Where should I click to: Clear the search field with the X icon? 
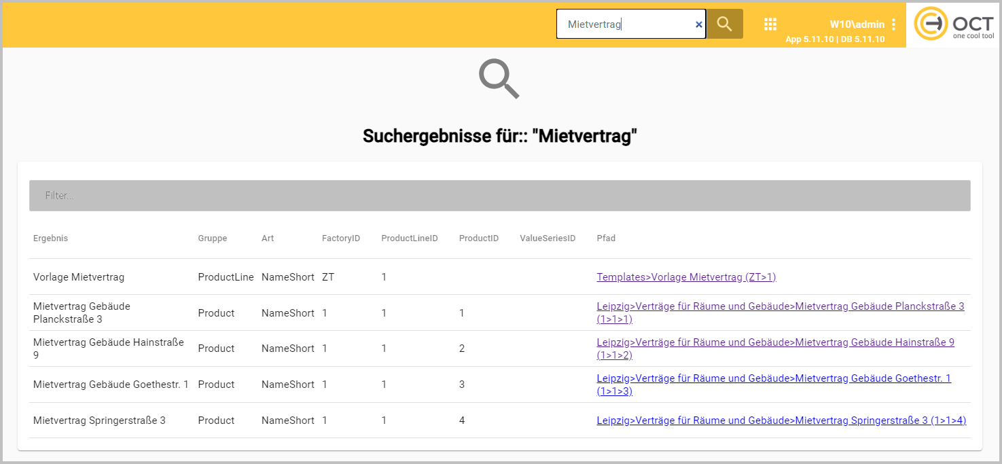click(698, 24)
